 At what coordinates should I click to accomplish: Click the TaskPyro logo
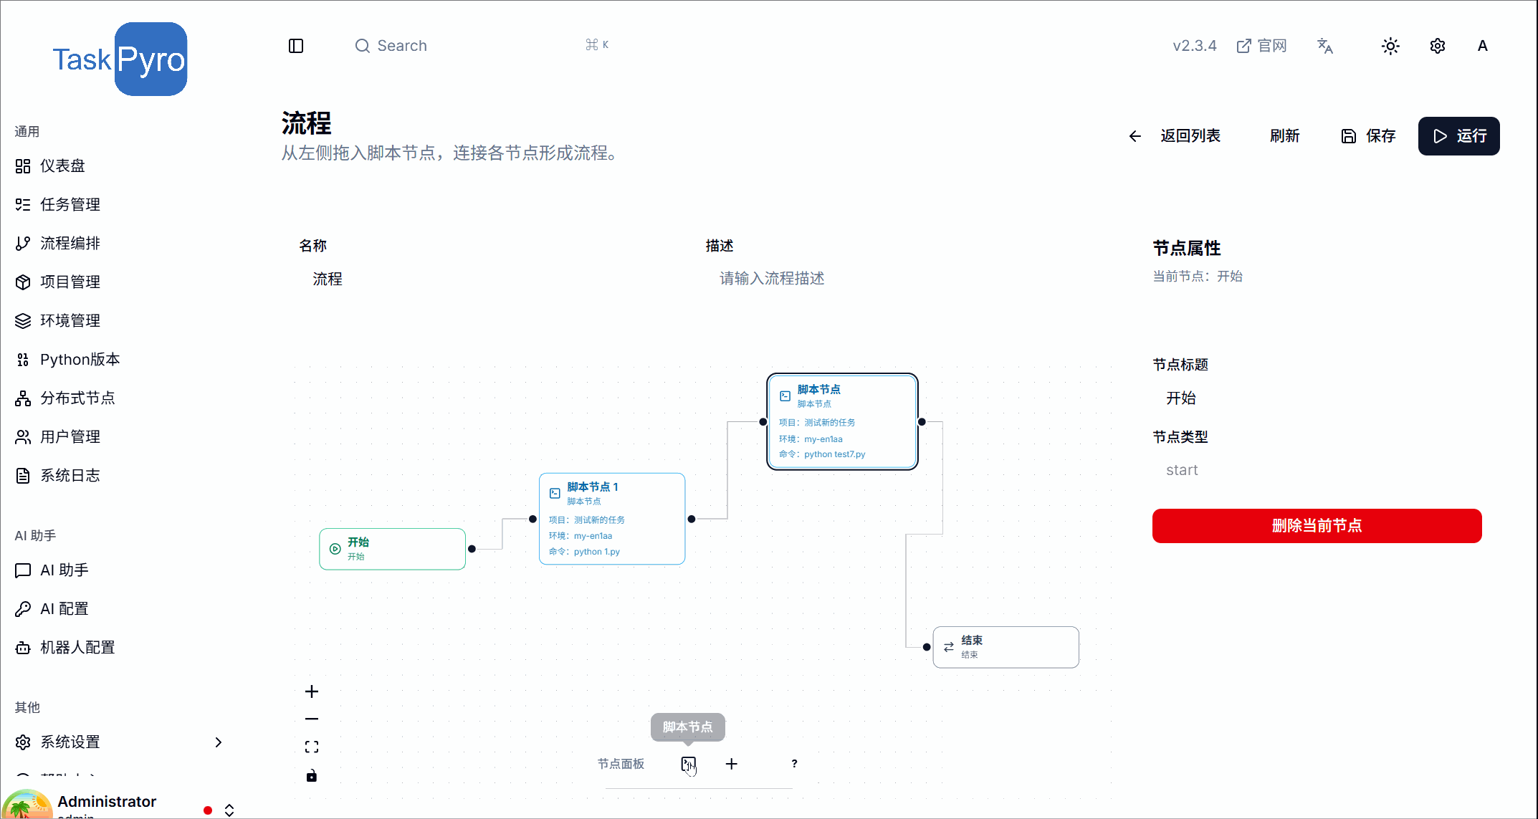[120, 59]
